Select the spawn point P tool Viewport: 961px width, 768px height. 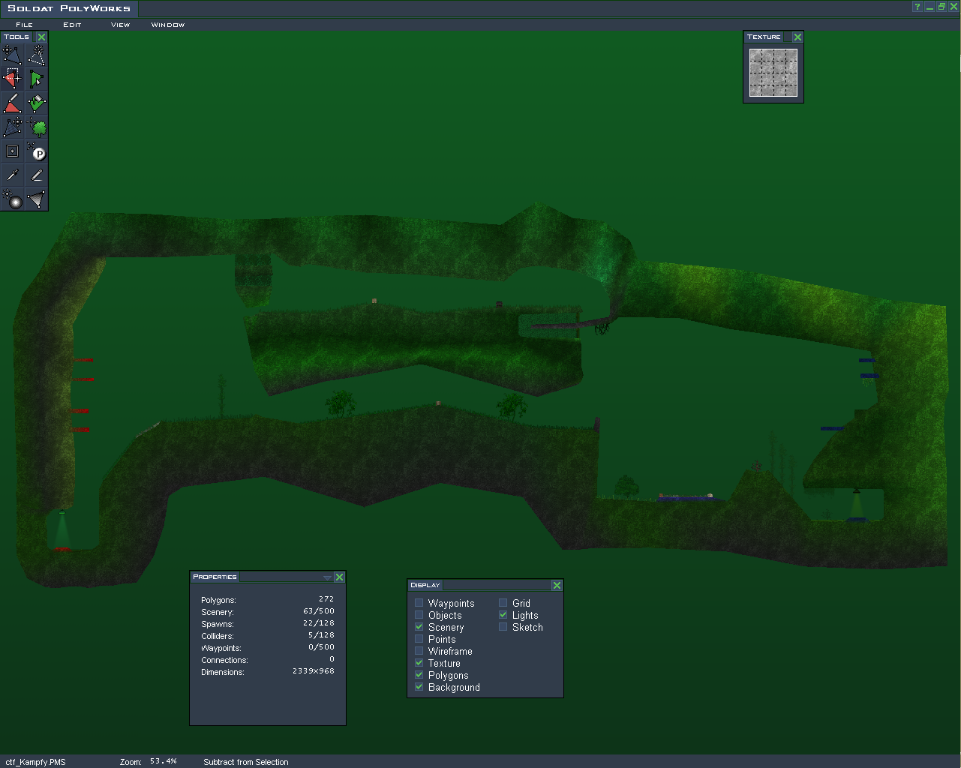[x=36, y=151]
